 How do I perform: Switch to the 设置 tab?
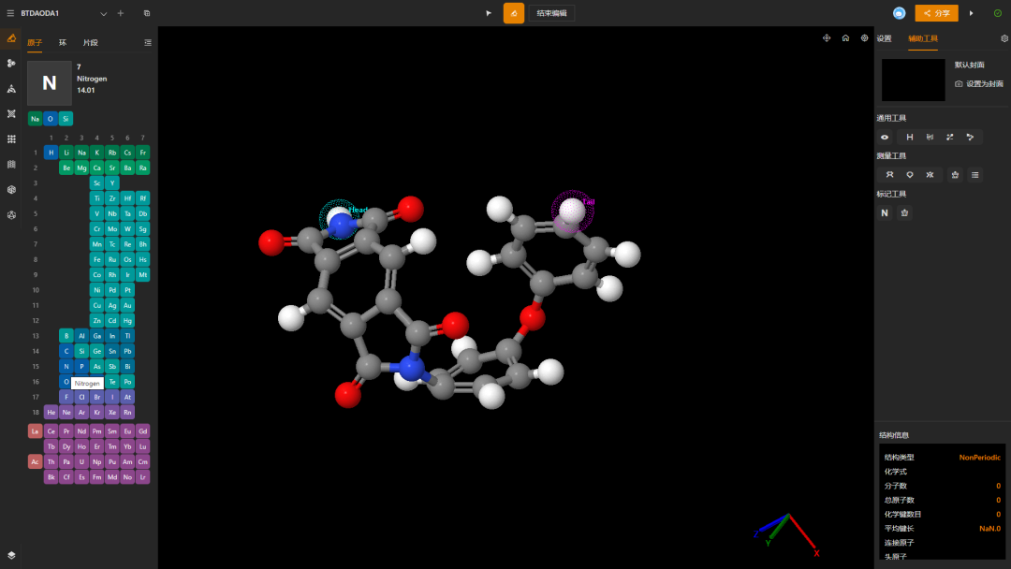click(x=884, y=38)
